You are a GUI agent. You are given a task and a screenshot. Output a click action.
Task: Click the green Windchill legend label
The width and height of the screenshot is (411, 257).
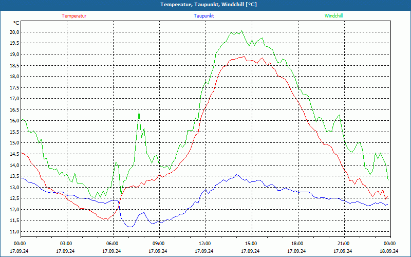pyautogui.click(x=333, y=16)
